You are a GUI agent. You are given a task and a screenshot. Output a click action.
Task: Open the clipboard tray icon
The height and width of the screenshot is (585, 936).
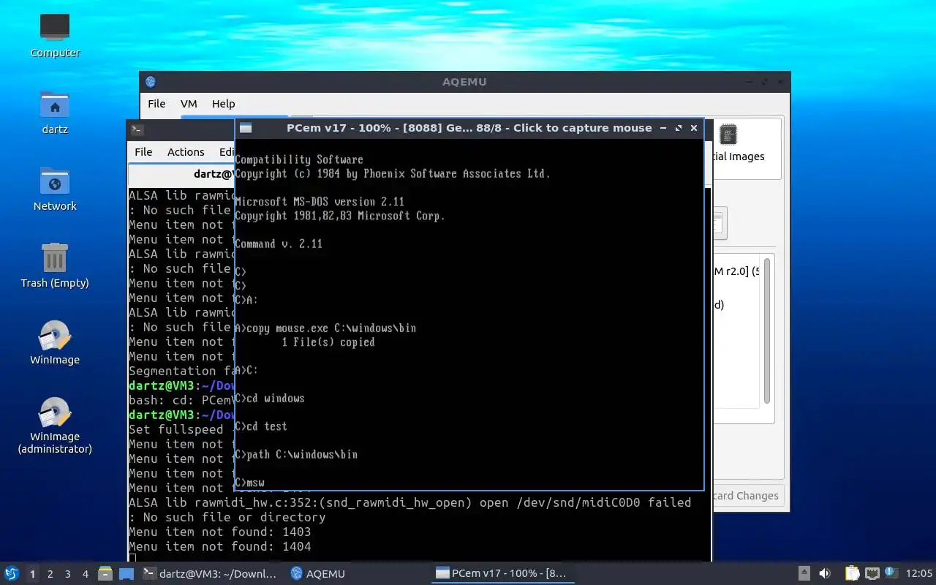(852, 574)
